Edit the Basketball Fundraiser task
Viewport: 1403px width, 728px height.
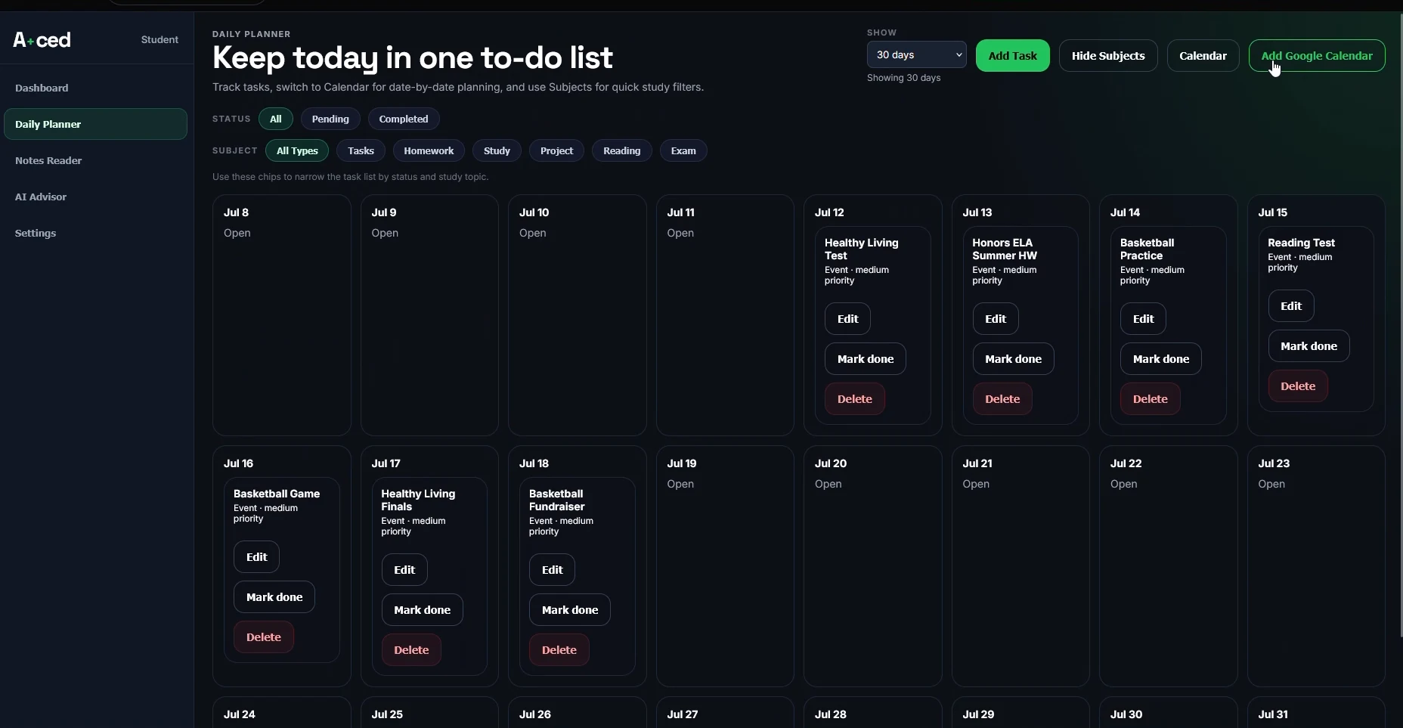552,570
